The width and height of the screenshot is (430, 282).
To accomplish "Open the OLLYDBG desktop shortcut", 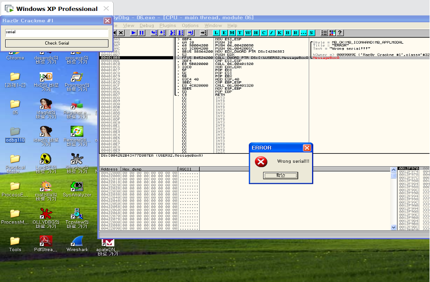I will coord(46,218).
